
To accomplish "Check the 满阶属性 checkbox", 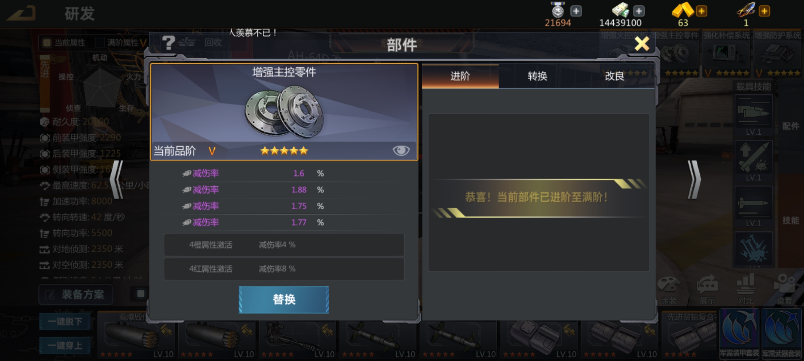I will pyautogui.click(x=99, y=42).
